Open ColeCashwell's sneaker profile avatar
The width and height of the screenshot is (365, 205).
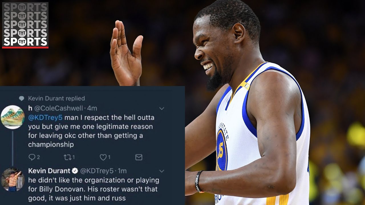[x=12, y=117]
